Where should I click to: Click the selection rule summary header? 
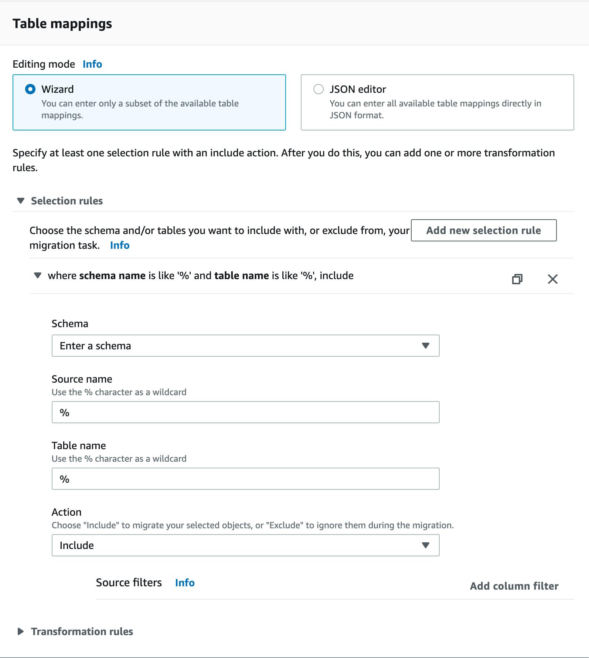(x=201, y=275)
